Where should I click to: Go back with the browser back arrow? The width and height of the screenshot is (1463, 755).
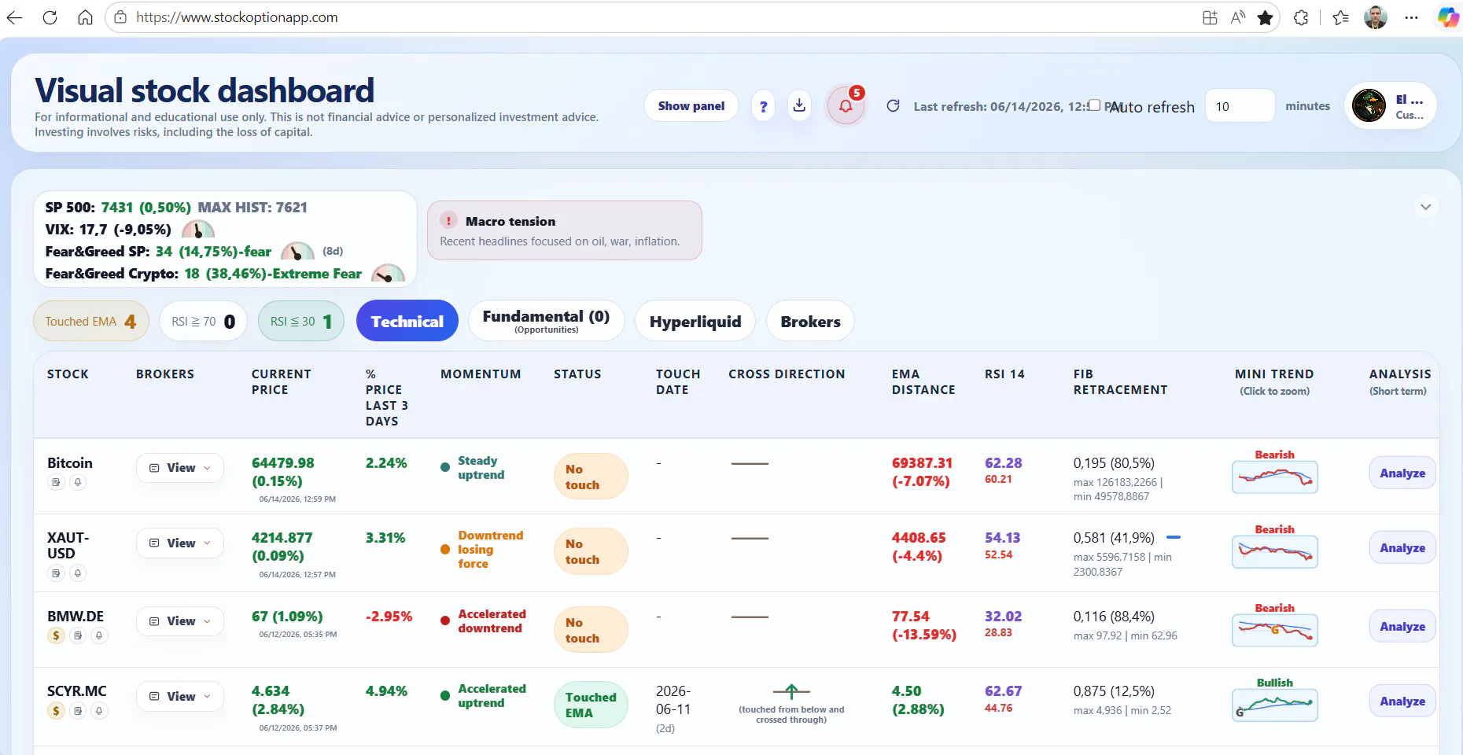15,17
